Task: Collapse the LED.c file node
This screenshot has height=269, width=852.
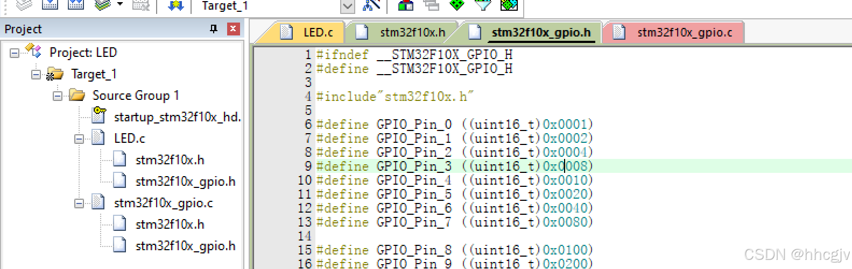Action: point(79,139)
